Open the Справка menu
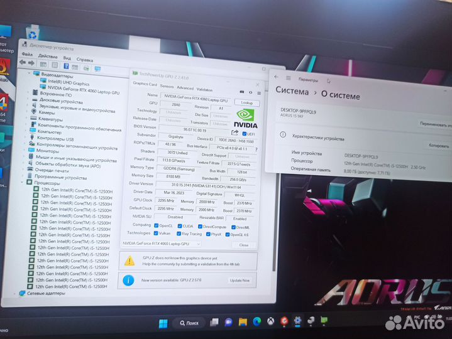The image size is (452, 339). click(85, 60)
